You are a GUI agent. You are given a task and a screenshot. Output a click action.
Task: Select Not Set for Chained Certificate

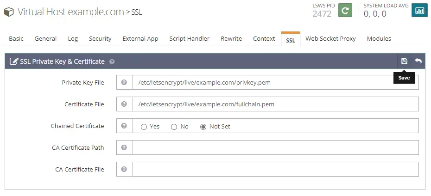[203, 127]
